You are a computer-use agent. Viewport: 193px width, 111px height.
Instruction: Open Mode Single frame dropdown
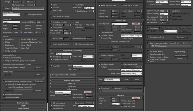click(112, 80)
